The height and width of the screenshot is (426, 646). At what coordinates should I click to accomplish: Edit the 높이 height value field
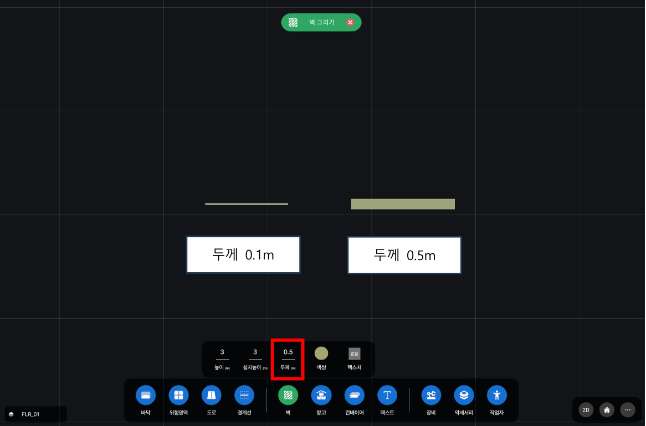(x=222, y=352)
